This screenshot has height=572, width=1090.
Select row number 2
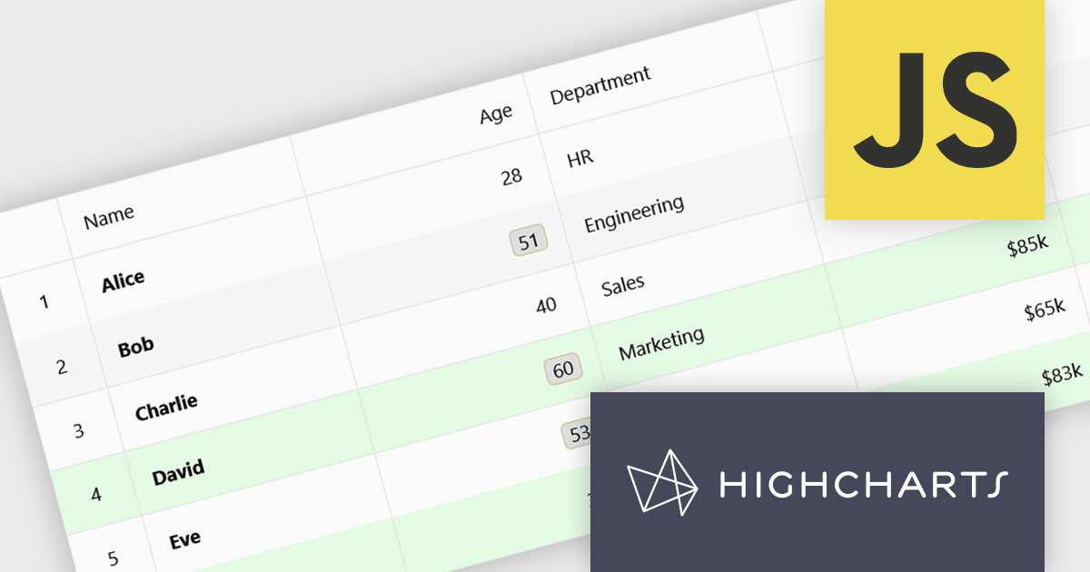tap(61, 368)
